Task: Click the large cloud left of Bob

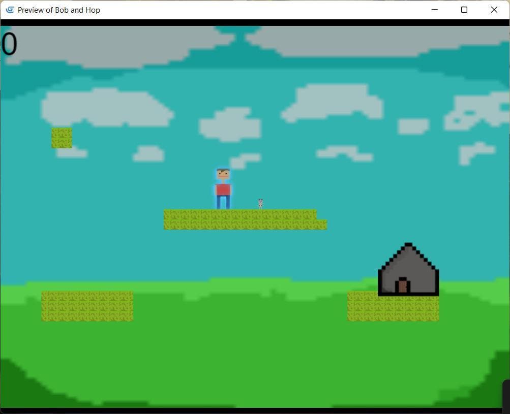Action: coord(107,108)
